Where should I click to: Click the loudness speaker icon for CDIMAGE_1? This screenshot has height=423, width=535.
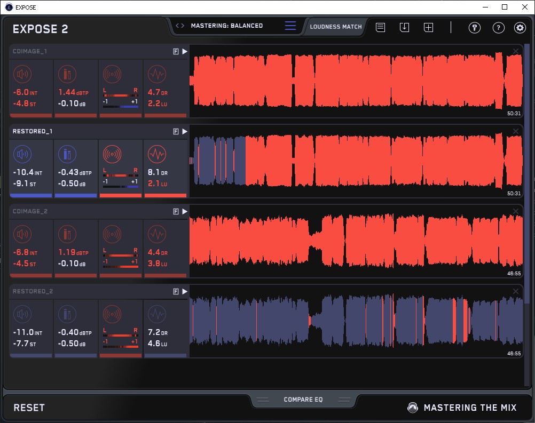pos(22,74)
